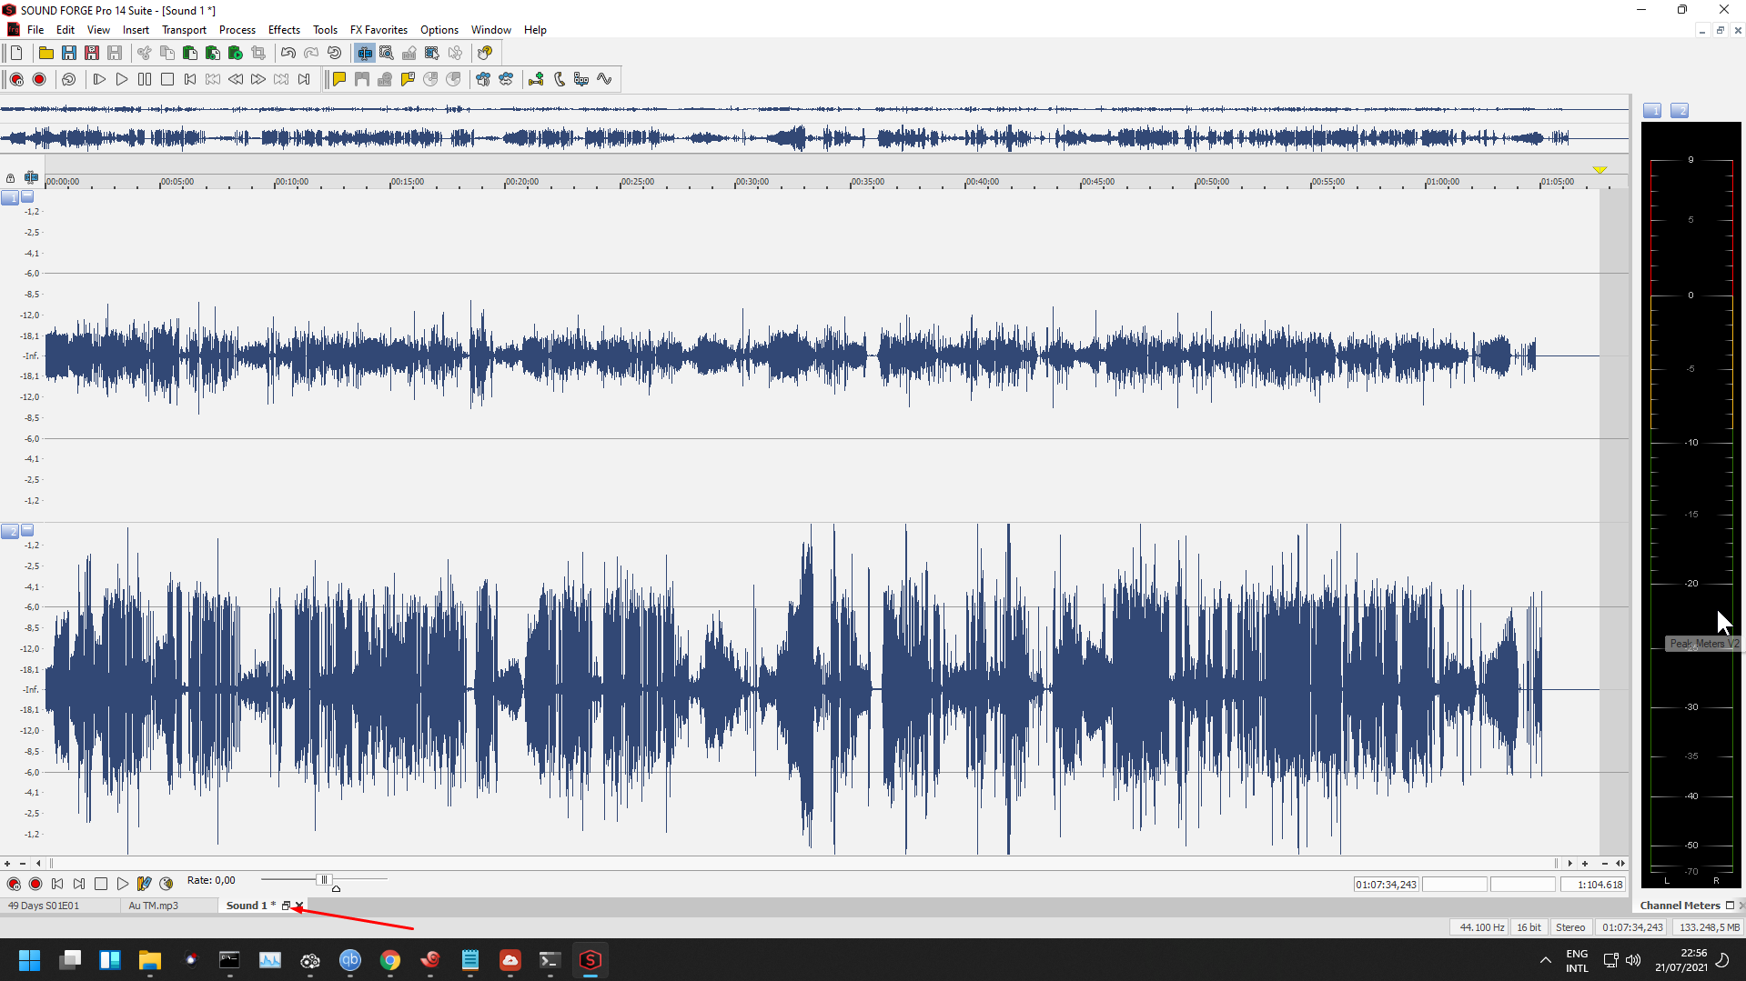This screenshot has height=981, width=1746.
Task: Toggle the first meter display button
Action: pyautogui.click(x=1652, y=110)
